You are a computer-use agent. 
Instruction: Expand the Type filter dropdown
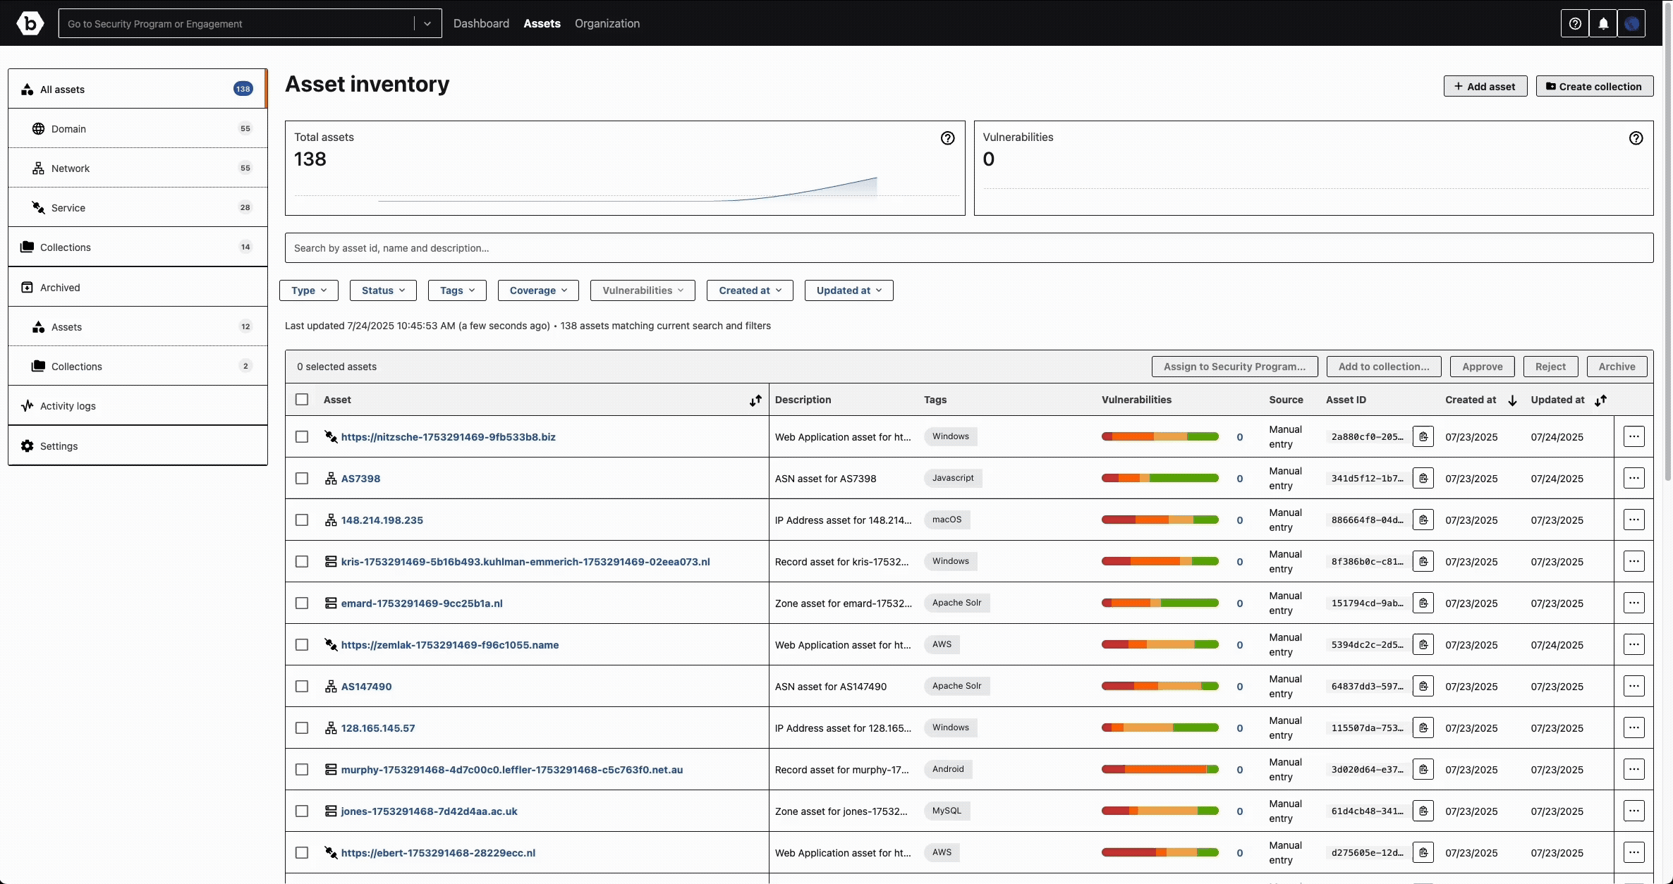tap(309, 290)
